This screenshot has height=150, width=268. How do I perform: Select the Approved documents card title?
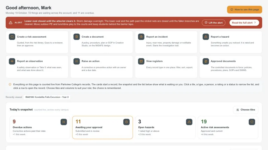click(x=223, y=61)
